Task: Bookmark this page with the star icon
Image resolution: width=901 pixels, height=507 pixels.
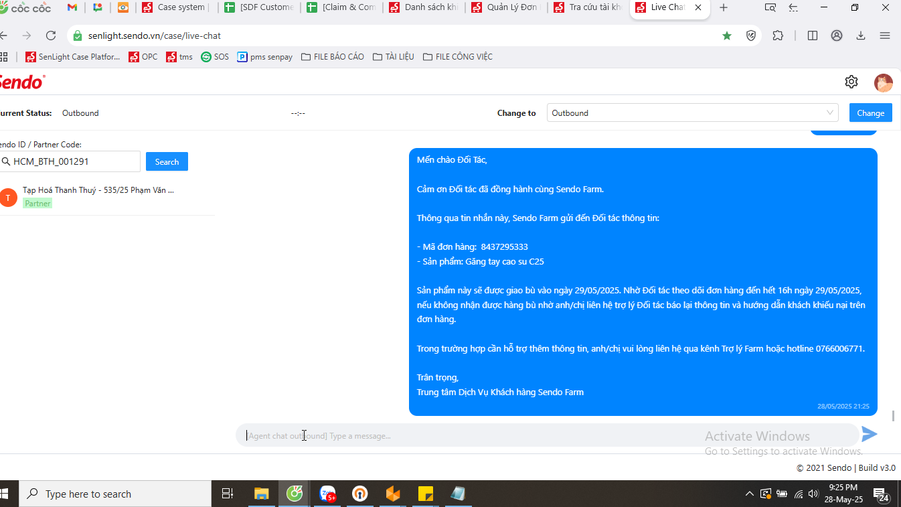Action: coord(727,35)
